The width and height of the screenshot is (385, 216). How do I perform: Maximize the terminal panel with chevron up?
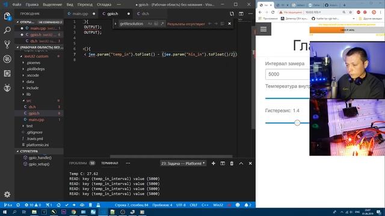pos(241,163)
